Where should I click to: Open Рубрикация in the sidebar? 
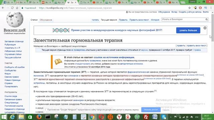pyautogui.click(x=10, y=45)
